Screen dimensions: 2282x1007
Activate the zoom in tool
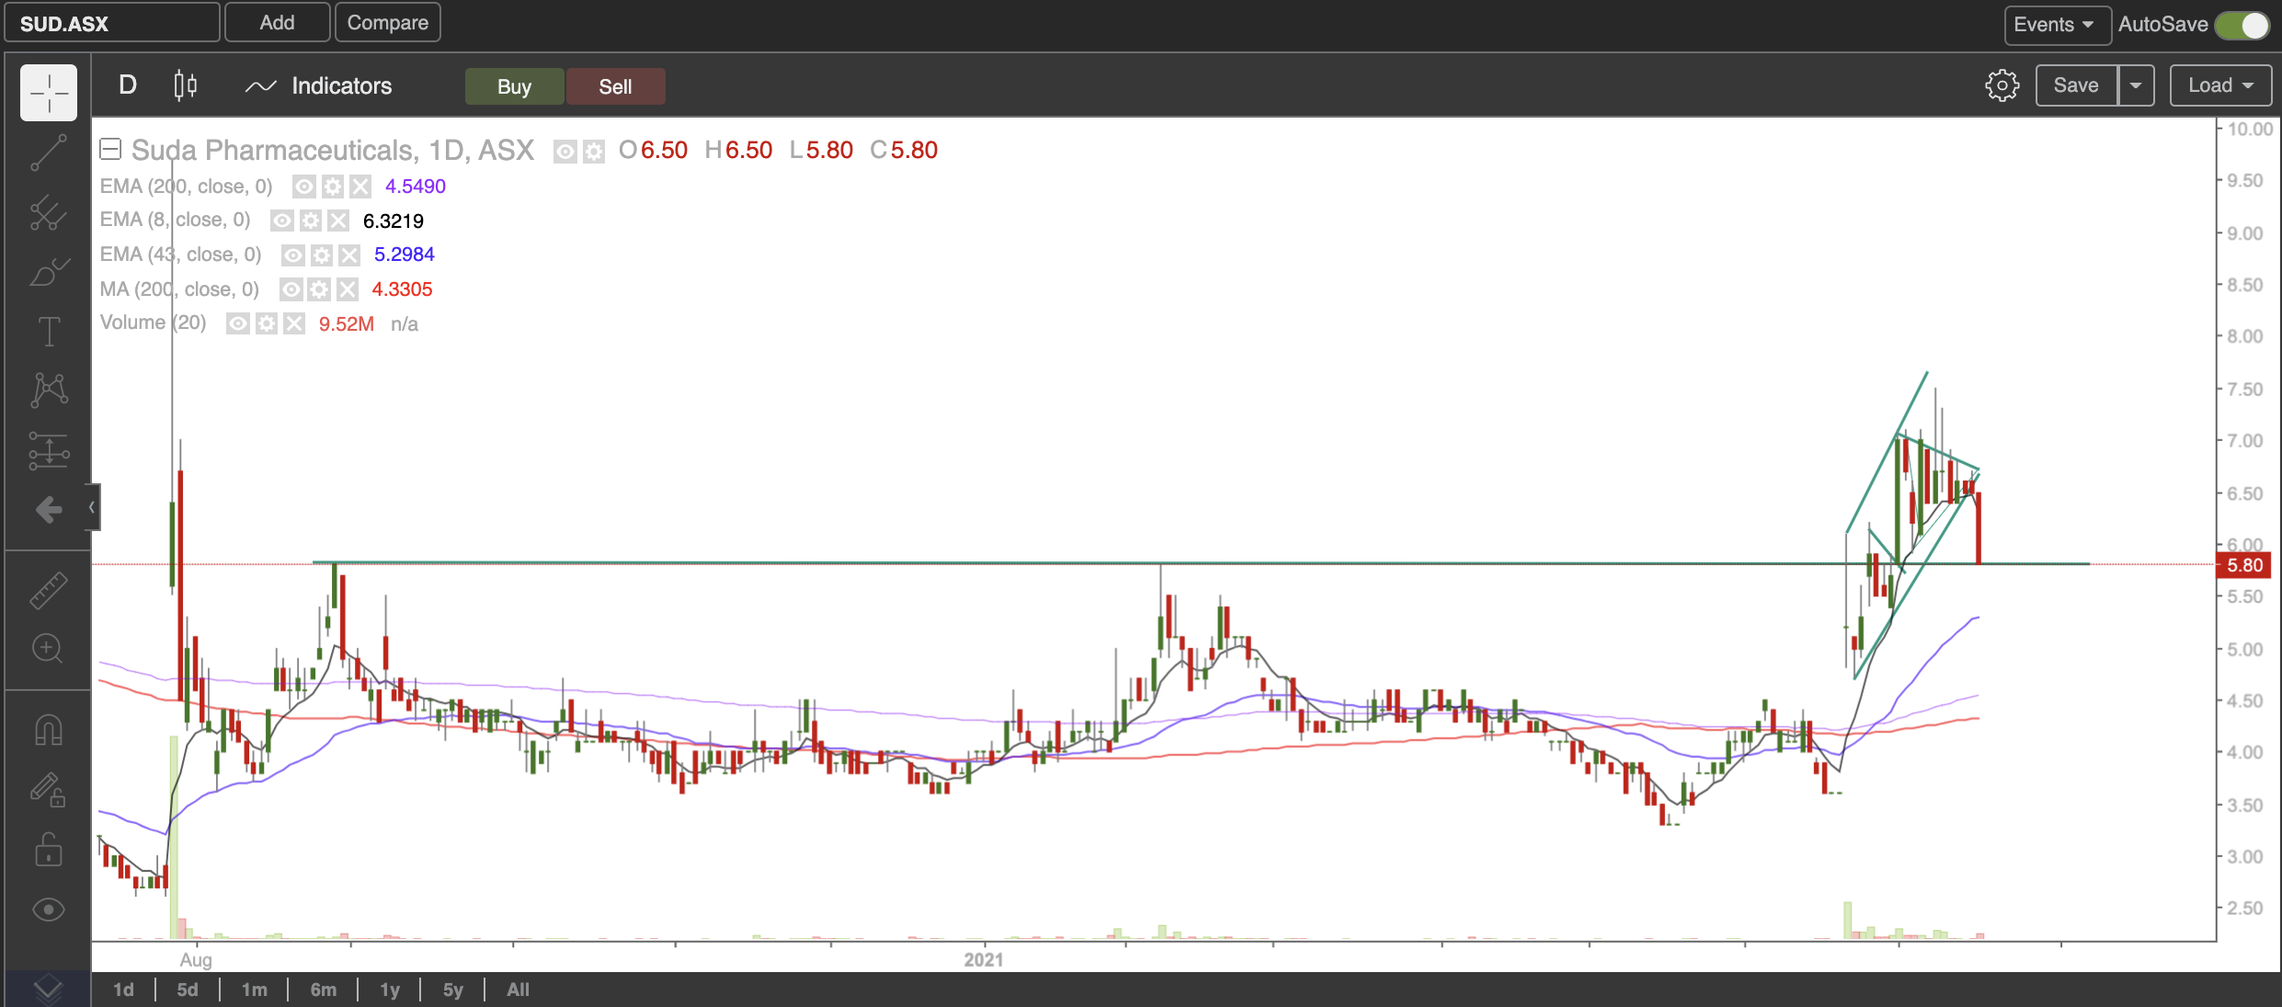[49, 649]
